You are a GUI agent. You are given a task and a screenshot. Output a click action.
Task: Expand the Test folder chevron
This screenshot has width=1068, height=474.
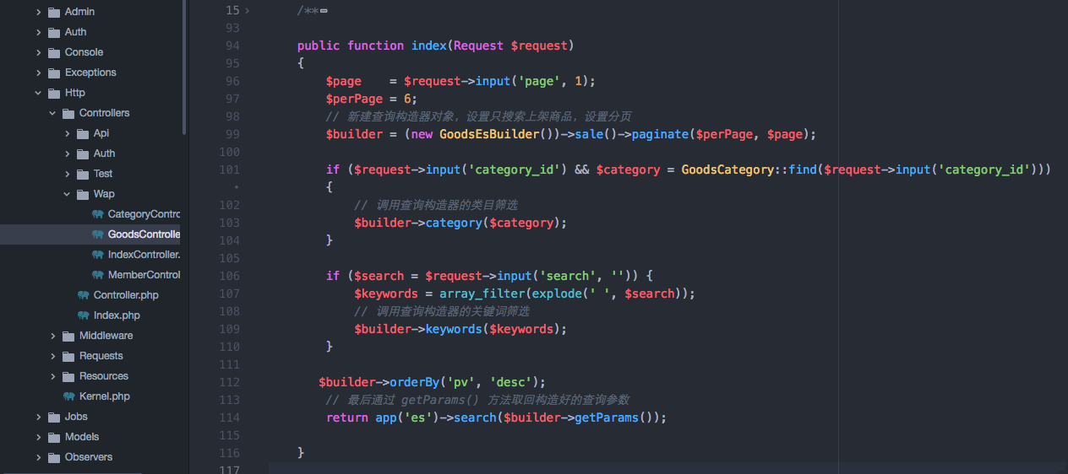tap(67, 174)
